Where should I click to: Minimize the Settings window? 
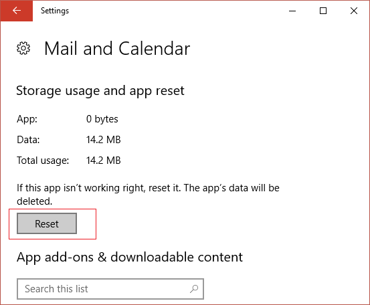tap(292, 11)
